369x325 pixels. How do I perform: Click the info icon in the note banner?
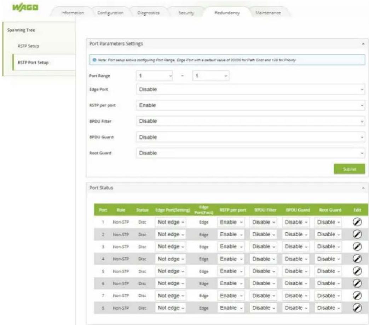(x=94, y=60)
